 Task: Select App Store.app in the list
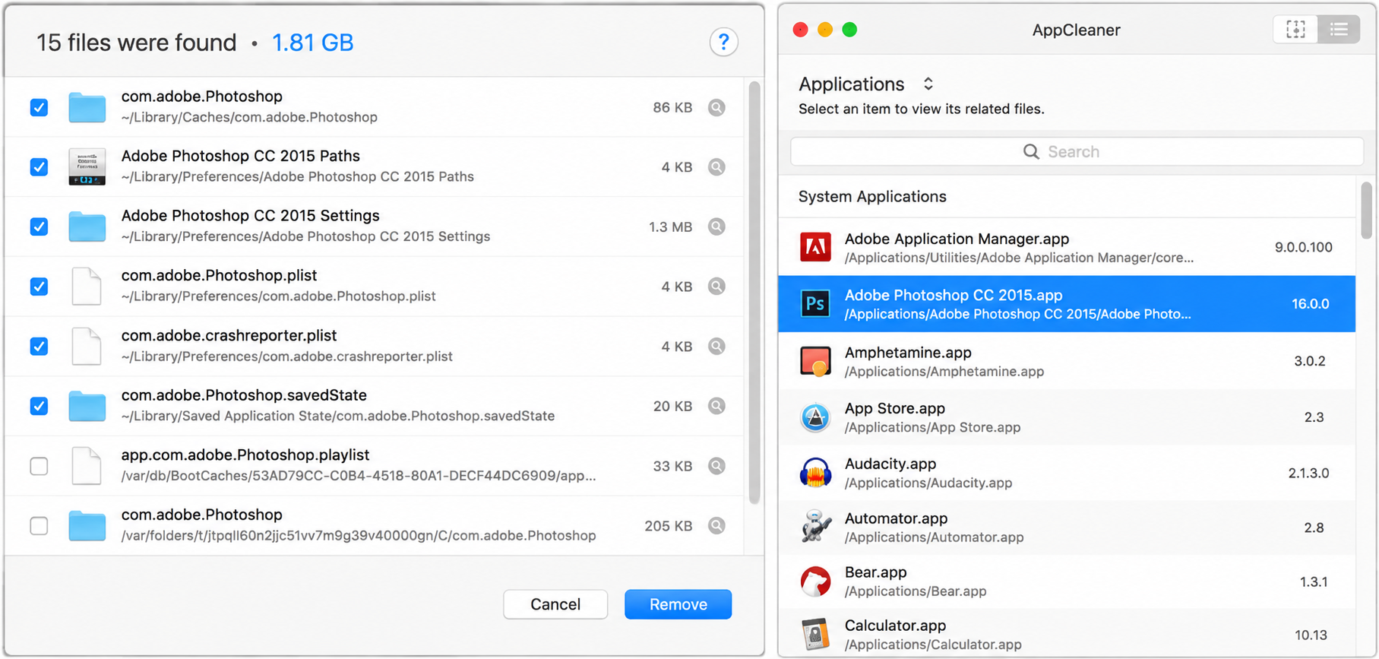click(x=1066, y=417)
